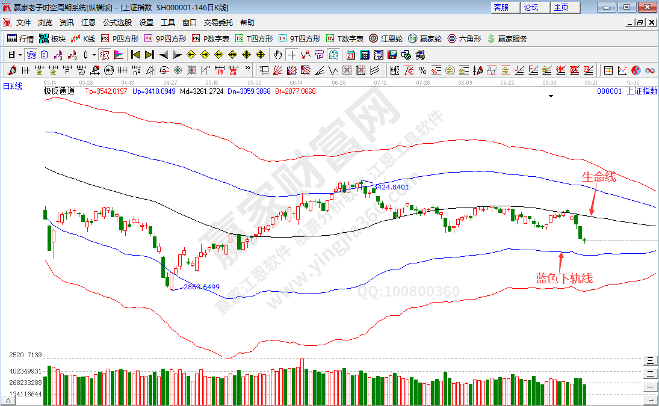Image resolution: width=659 pixels, height=406 pixels.
Task: Jump to first bar arrow icon
Action: tap(135, 55)
